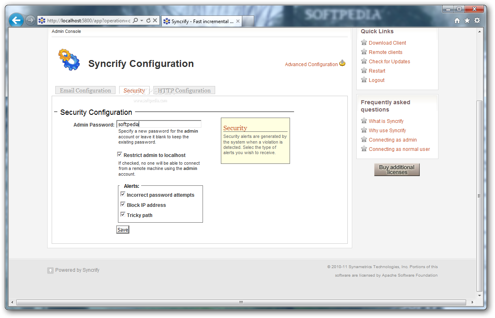Switch to the HTTP Configuration tab

click(184, 90)
